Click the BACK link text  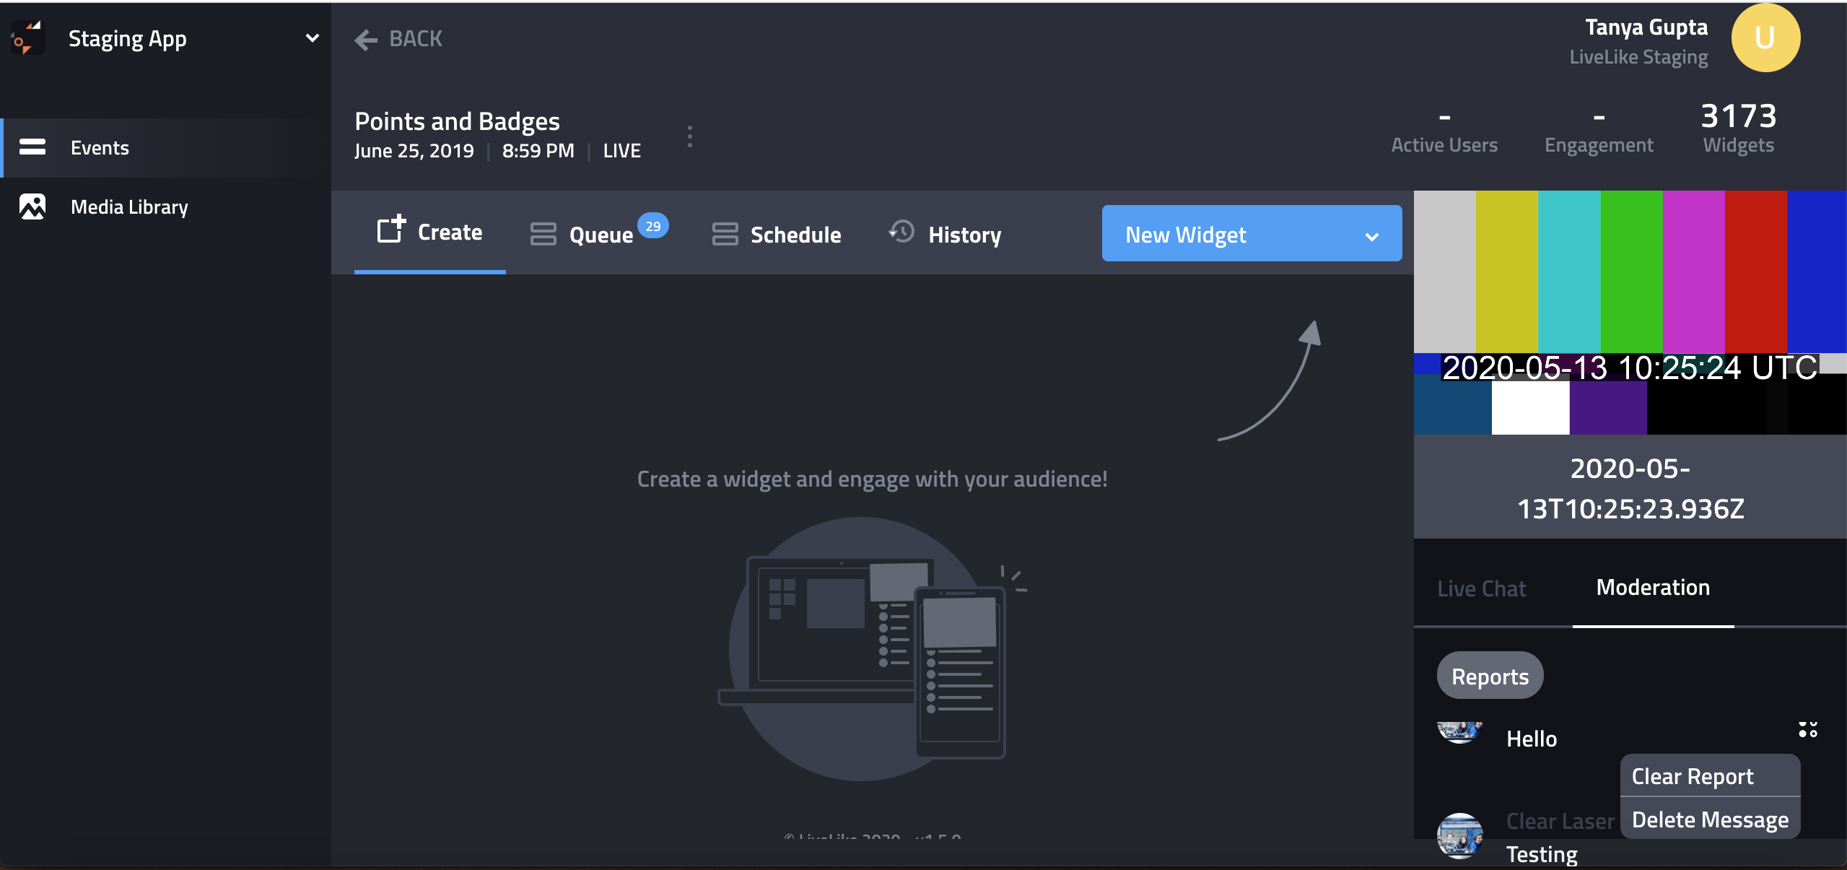[416, 39]
